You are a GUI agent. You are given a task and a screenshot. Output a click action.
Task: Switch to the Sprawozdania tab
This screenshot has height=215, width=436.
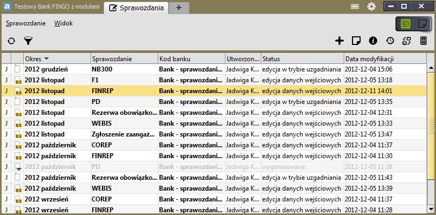[x=136, y=8]
